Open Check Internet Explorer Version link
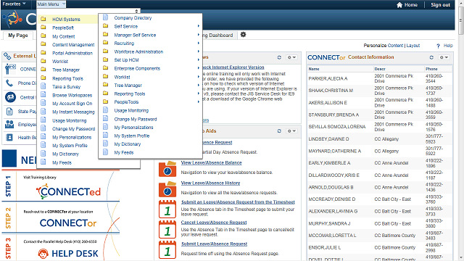The height and width of the screenshot is (261, 464). [x=233, y=67]
